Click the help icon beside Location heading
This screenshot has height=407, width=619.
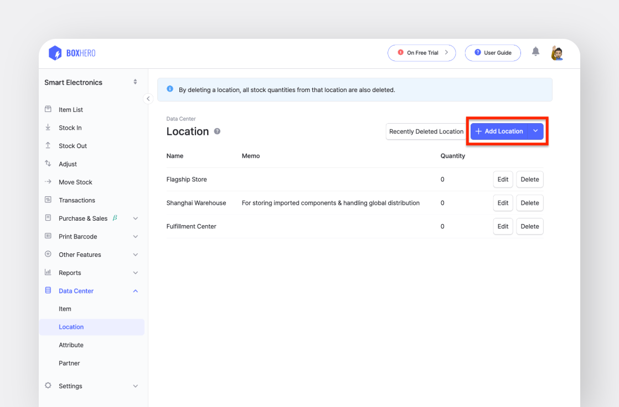coord(216,131)
